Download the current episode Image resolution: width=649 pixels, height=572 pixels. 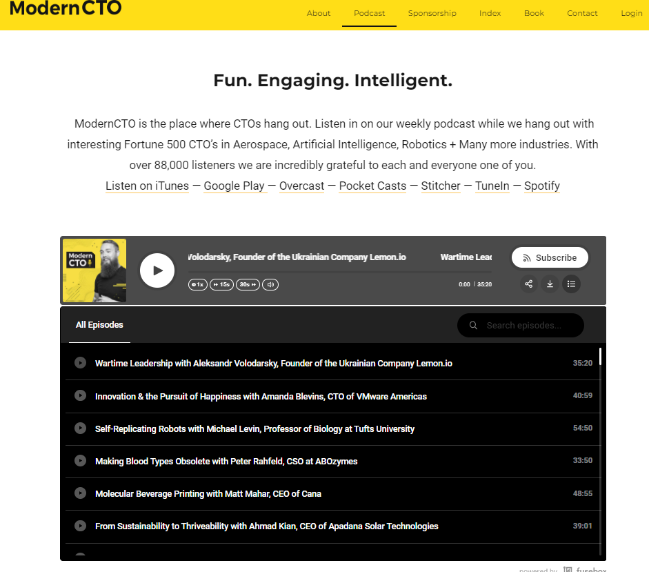pyautogui.click(x=550, y=284)
